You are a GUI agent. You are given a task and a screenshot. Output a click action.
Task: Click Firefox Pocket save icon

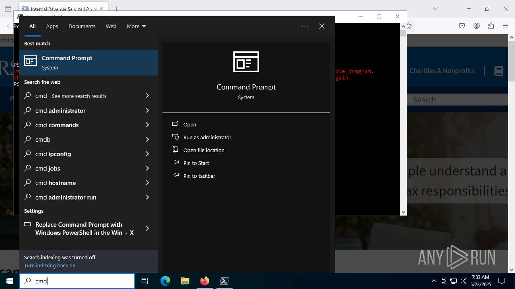tap(462, 26)
